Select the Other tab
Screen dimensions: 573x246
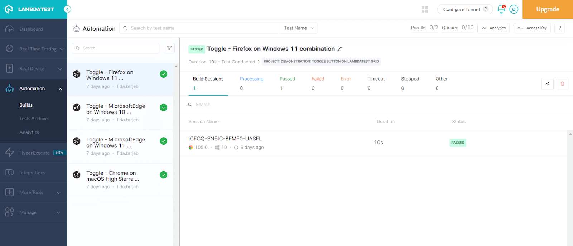tap(442, 83)
